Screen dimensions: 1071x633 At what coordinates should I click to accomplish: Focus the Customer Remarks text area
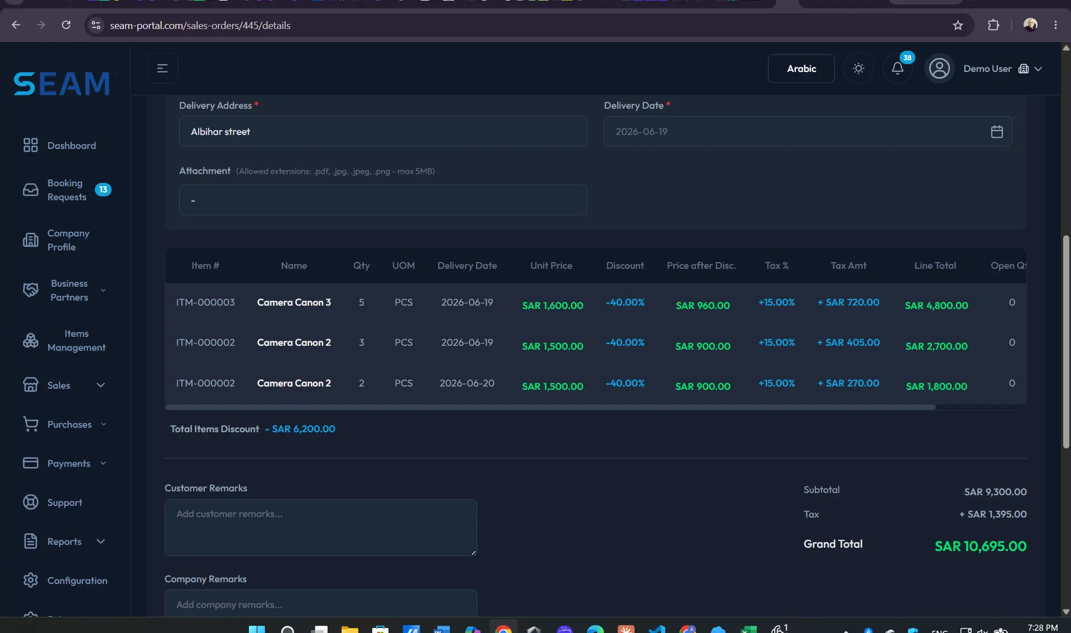(x=321, y=528)
